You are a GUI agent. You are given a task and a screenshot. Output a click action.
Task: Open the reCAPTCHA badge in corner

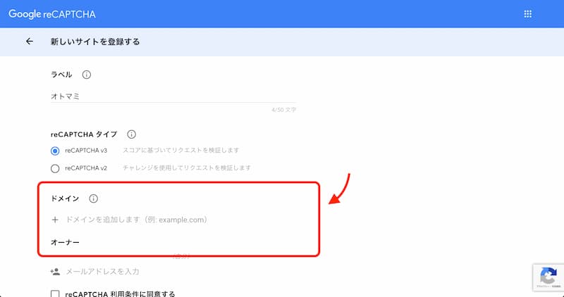coord(548,277)
